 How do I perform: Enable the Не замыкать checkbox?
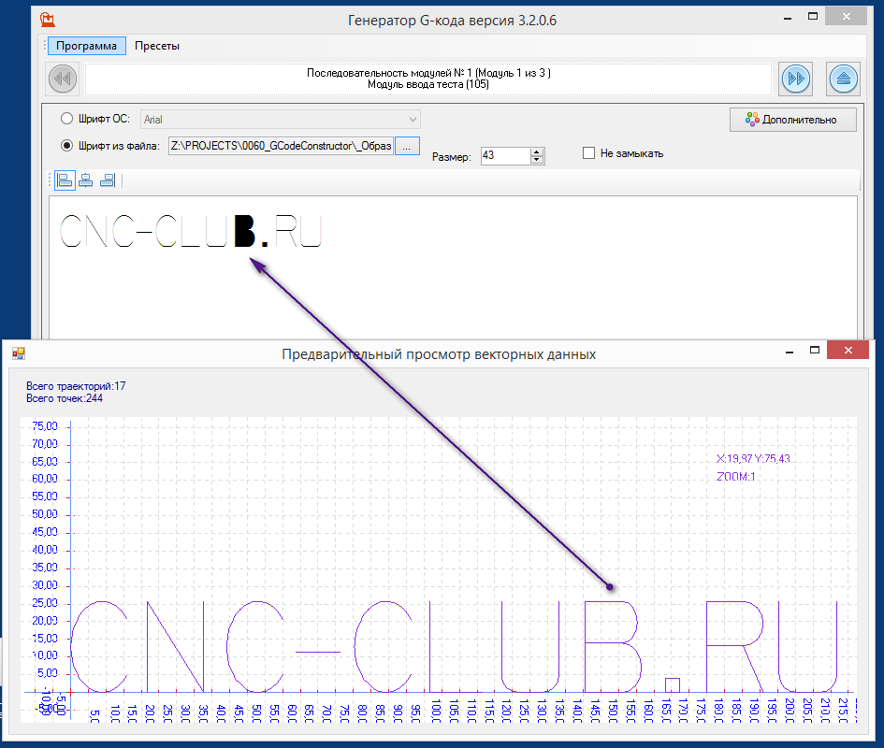tap(588, 152)
